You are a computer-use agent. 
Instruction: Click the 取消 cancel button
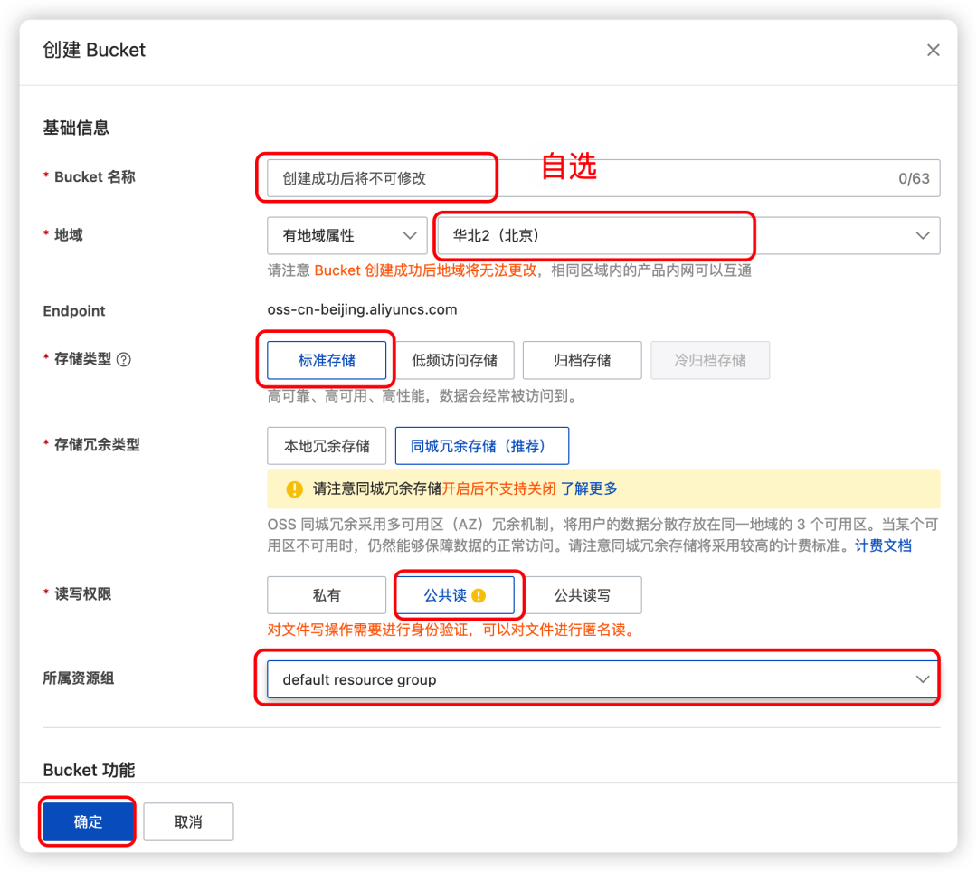coord(188,820)
